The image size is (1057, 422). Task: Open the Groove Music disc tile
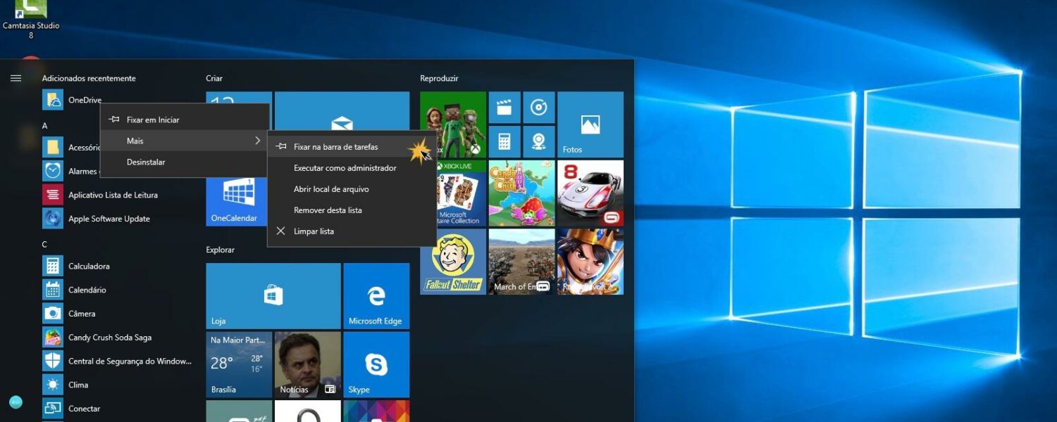pyautogui.click(x=539, y=108)
